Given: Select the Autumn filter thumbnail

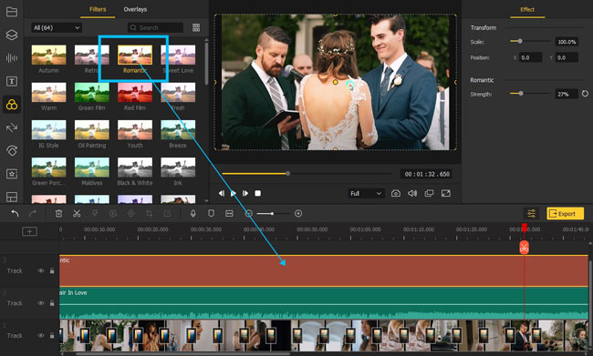Looking at the screenshot, I should click(48, 55).
